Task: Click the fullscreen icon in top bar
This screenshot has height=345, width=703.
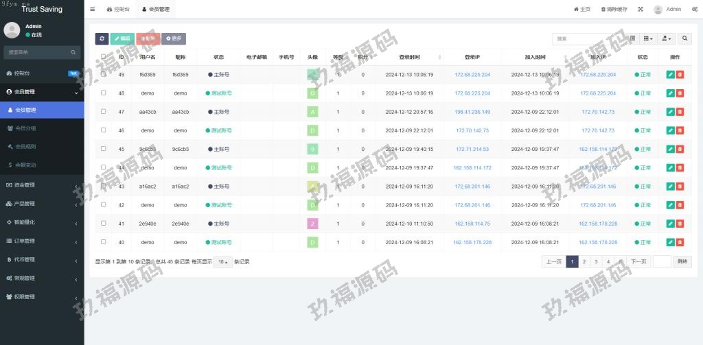Action: point(640,10)
